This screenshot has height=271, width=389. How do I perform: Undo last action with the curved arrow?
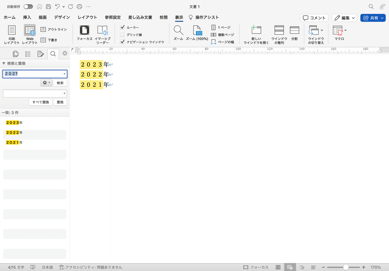57,6
